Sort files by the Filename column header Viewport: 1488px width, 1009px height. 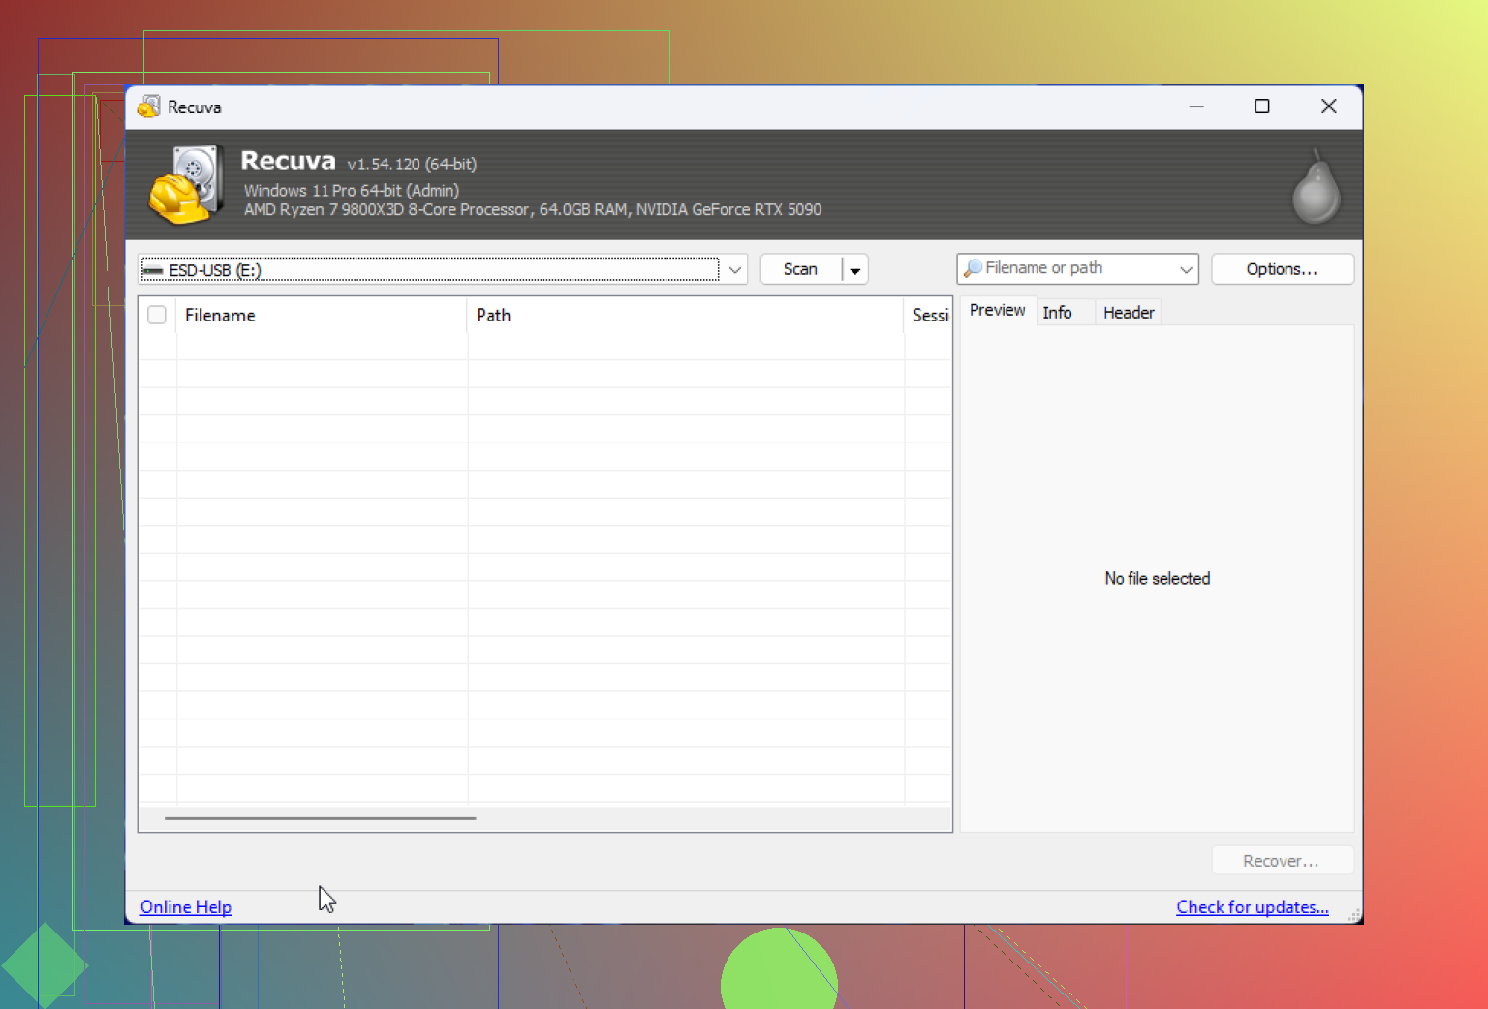tap(220, 315)
